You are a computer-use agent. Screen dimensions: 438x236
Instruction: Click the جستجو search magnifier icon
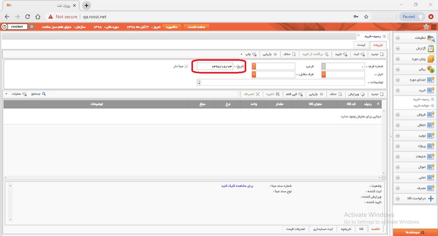[44, 94]
